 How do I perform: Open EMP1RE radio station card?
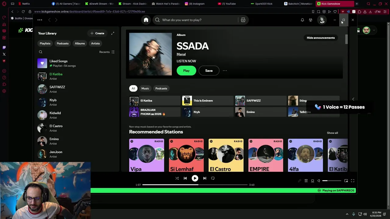266,155
